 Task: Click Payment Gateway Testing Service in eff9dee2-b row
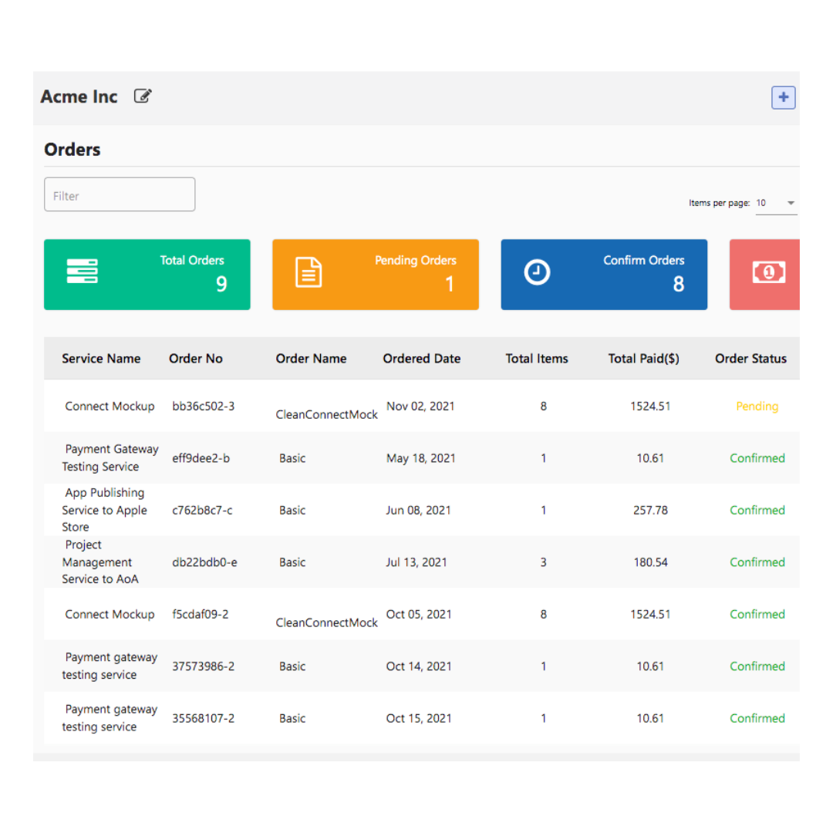[x=110, y=458]
